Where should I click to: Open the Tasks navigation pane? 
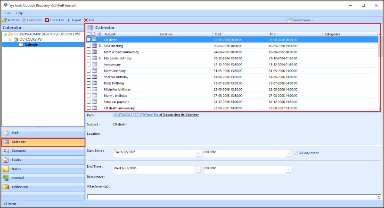click(43, 160)
